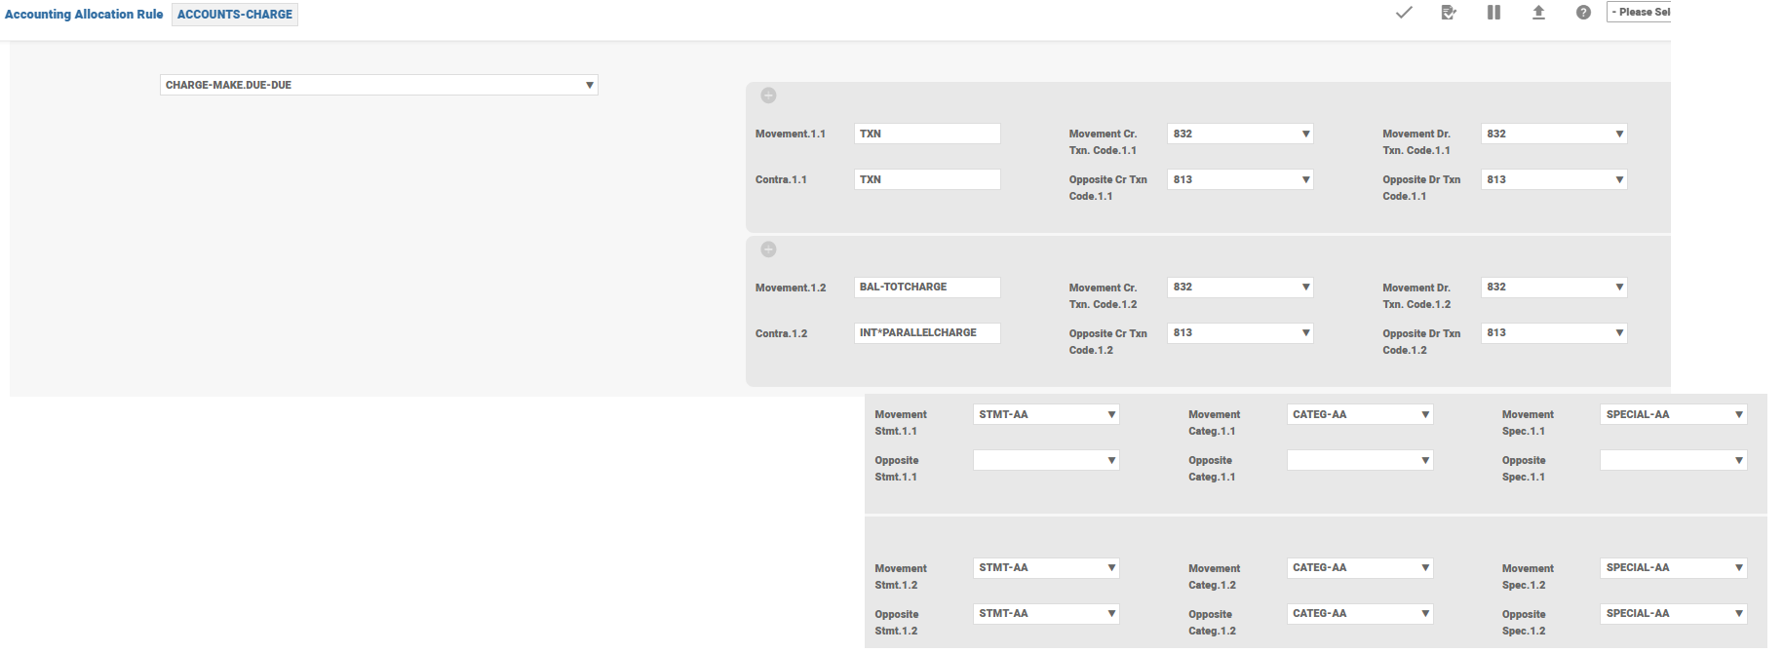Click the commit checkmark icon
The image size is (1784, 653).
coord(1404,13)
